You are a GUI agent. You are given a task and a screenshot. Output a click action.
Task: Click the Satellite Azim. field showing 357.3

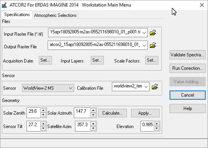(83, 126)
